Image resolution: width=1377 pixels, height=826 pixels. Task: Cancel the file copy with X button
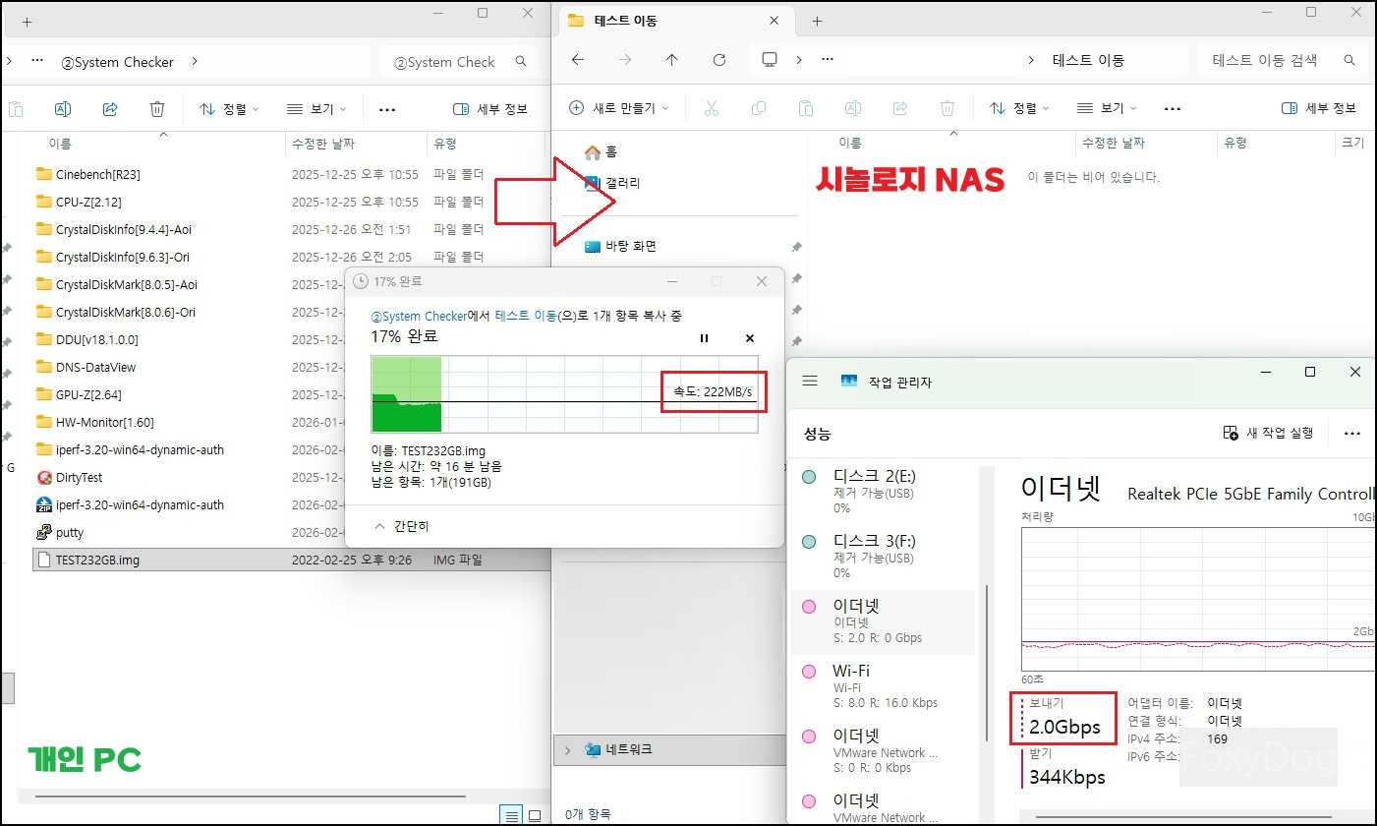750,337
